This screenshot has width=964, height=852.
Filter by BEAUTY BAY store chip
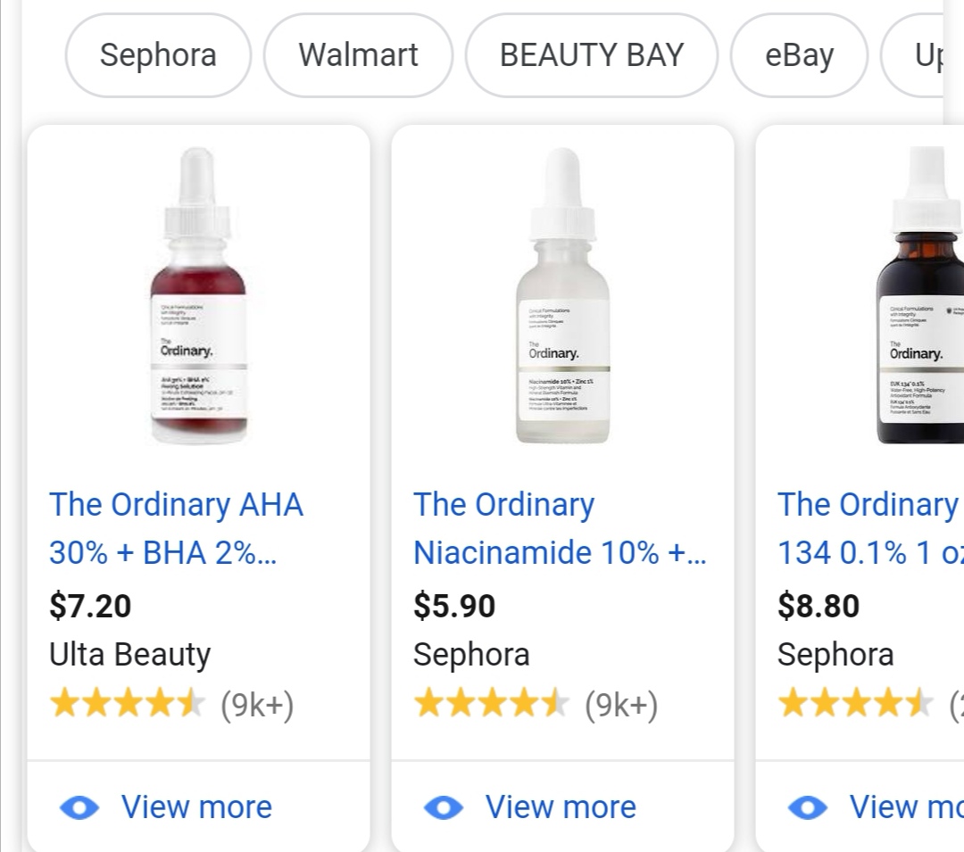point(591,55)
